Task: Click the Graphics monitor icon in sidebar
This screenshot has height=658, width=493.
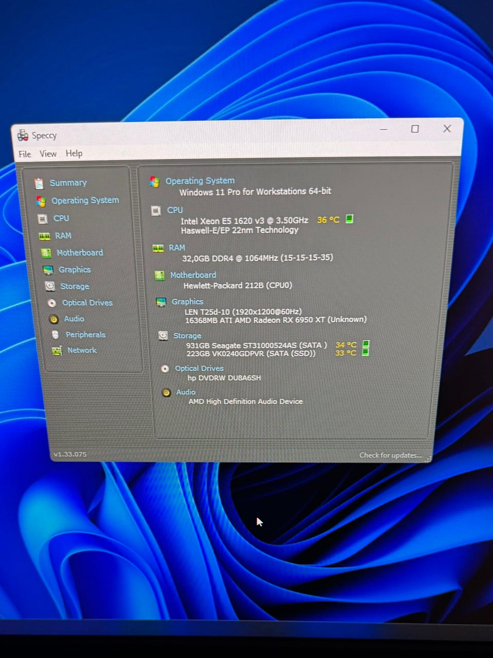Action: (48, 270)
